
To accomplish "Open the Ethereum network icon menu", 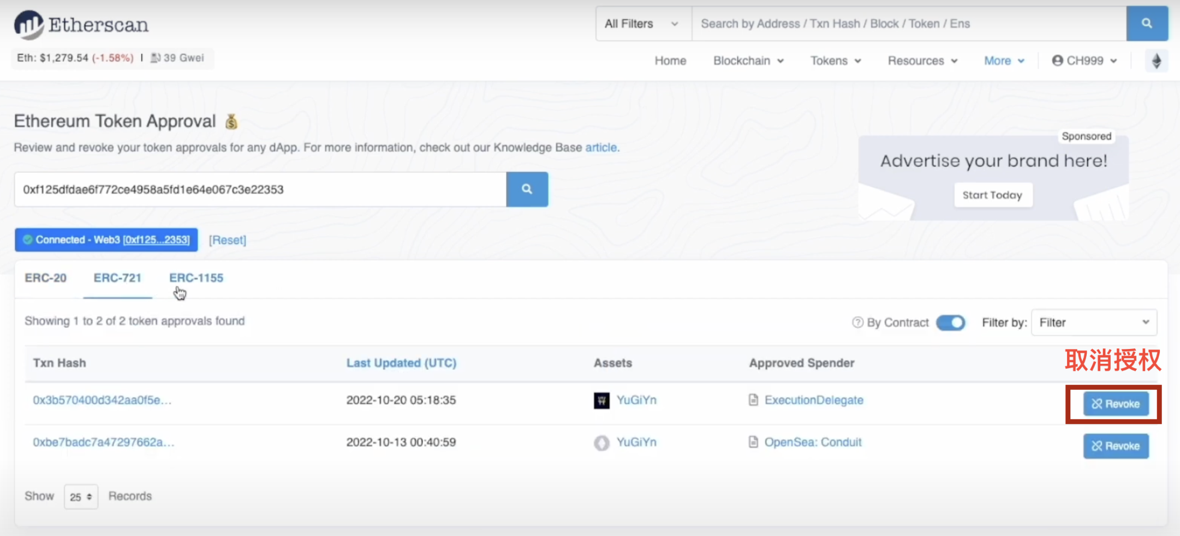I will tap(1156, 61).
